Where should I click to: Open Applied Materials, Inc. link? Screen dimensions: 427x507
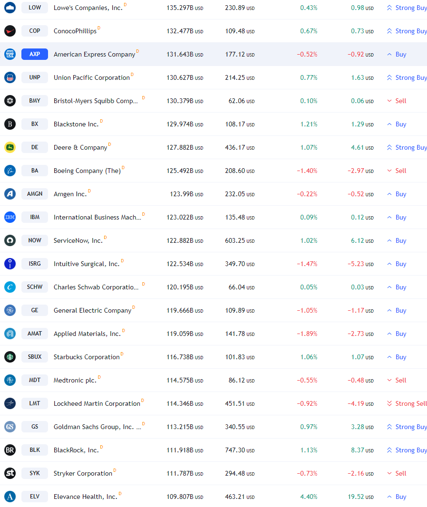pyautogui.click(x=87, y=334)
